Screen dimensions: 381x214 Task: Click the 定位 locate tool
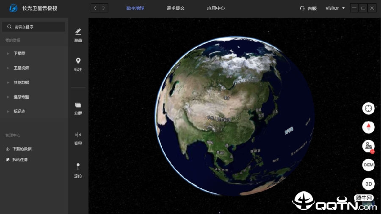pyautogui.click(x=78, y=170)
